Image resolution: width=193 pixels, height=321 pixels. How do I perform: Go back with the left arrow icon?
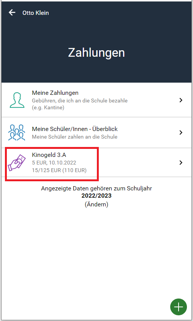pos(12,13)
